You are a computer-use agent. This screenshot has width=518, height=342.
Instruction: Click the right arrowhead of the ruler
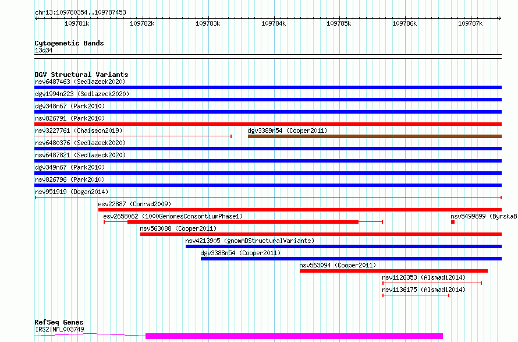coord(500,18)
